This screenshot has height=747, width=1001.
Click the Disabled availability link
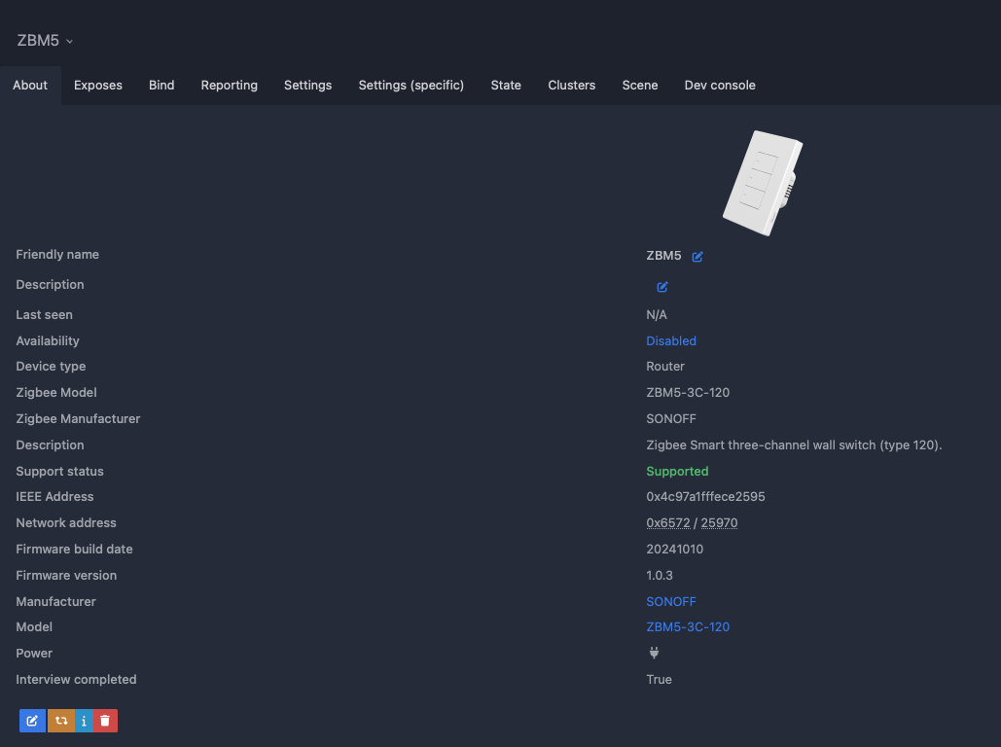tap(671, 341)
